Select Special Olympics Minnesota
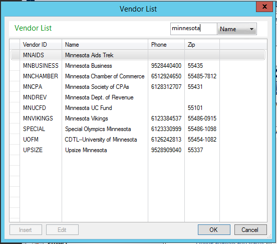This screenshot has height=244, width=277. click(98, 129)
